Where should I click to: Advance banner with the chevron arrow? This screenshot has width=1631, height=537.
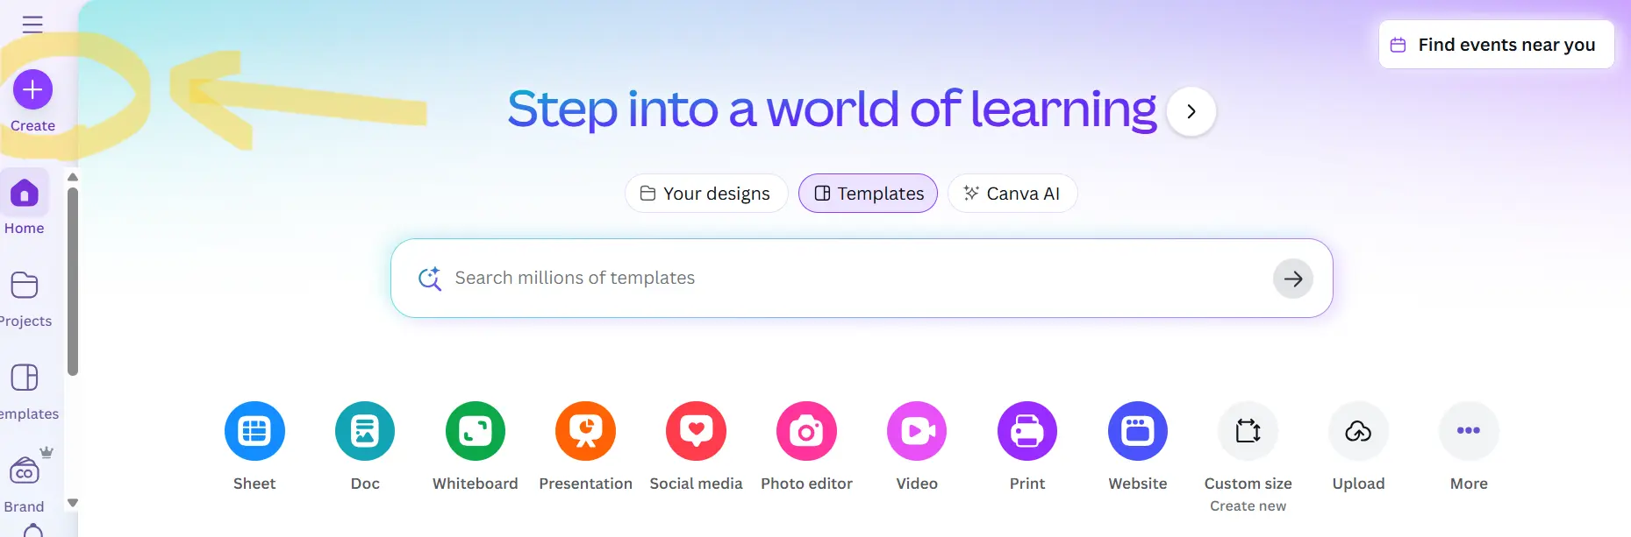pos(1191,111)
